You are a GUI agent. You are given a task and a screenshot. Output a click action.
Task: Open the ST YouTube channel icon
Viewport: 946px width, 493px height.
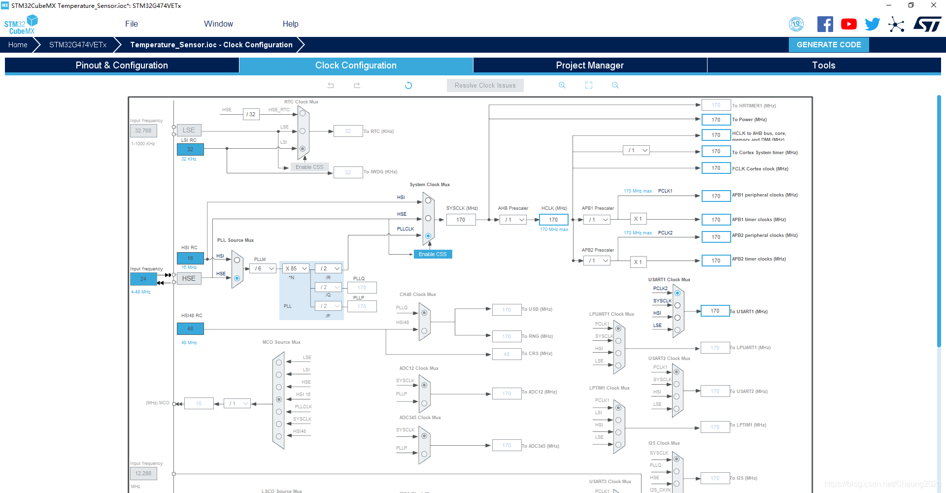(x=849, y=24)
